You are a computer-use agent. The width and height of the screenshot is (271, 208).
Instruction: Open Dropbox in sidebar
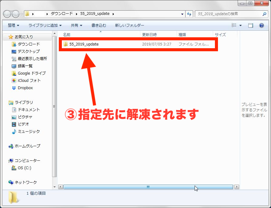25,88
